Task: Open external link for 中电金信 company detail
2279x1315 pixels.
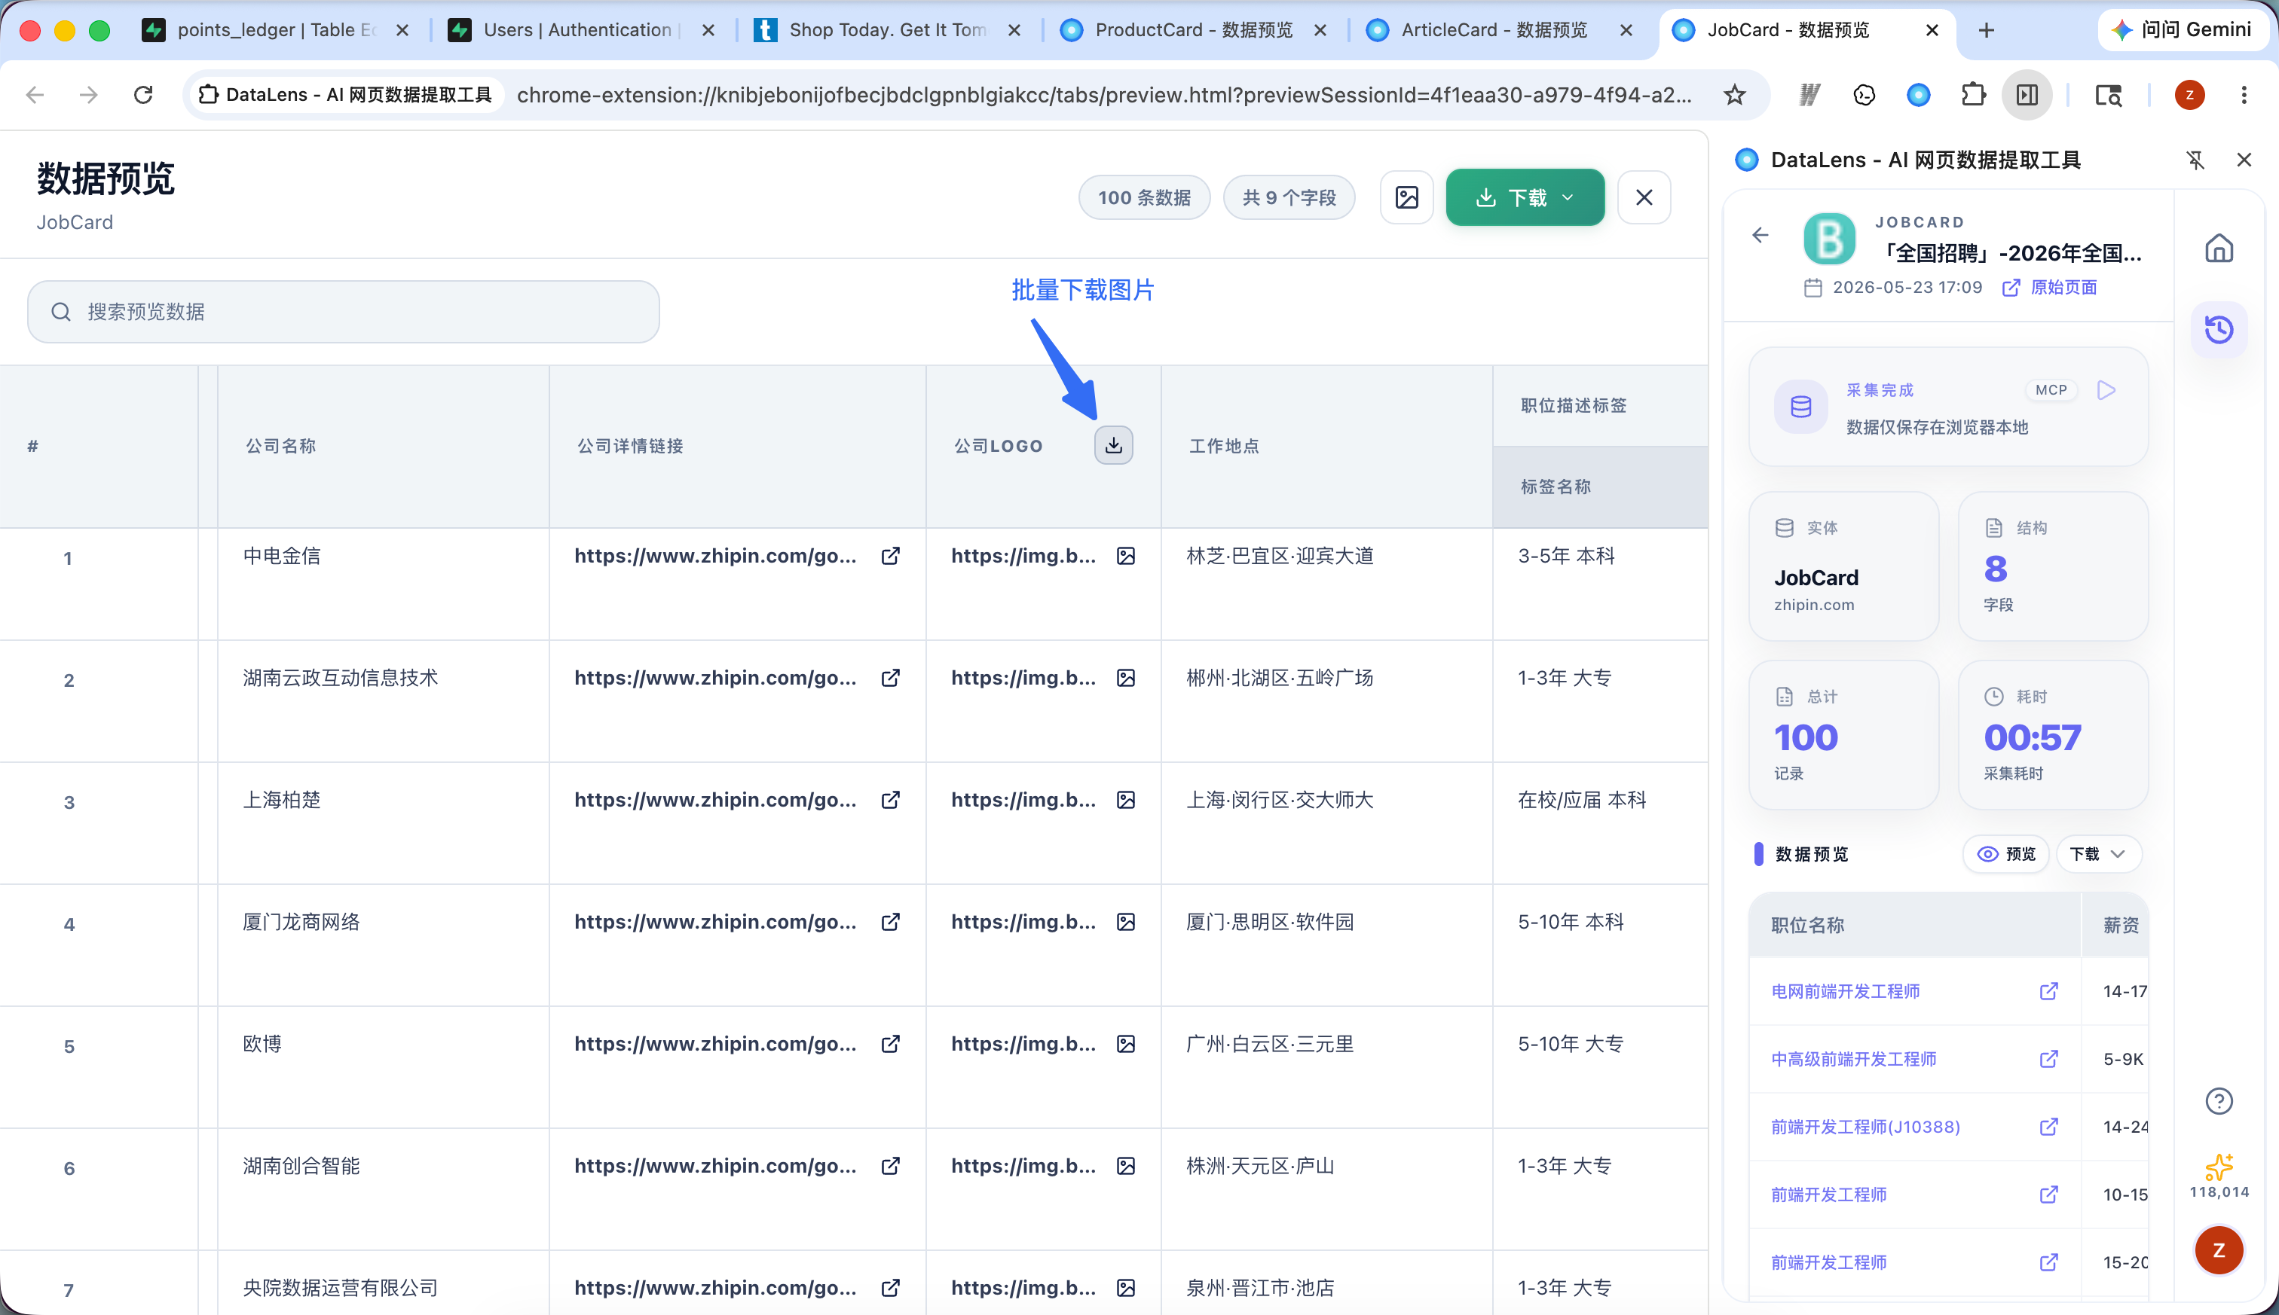Action: pos(891,557)
